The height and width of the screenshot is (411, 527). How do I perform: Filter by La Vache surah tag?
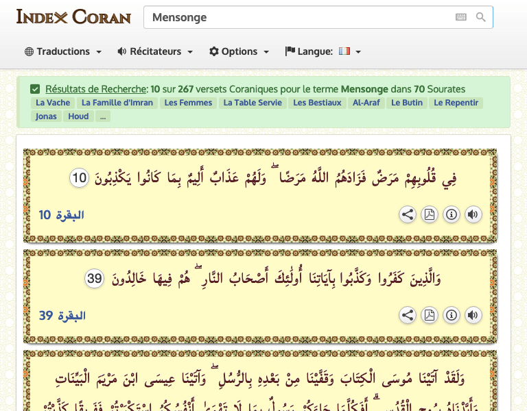click(x=53, y=103)
